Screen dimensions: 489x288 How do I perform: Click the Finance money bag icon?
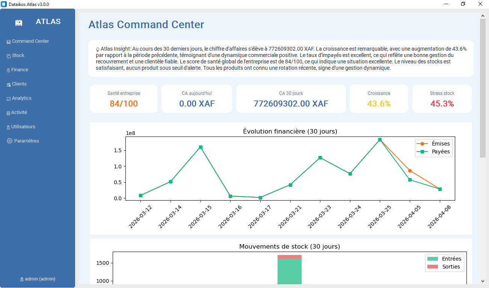coord(8,70)
